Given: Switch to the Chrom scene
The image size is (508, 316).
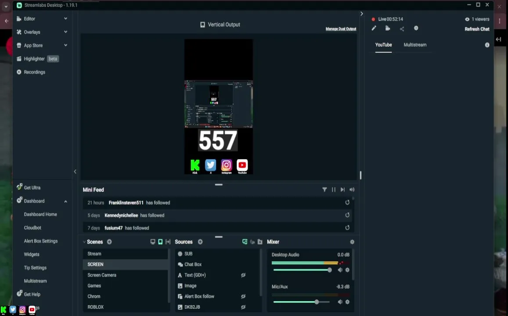Looking at the screenshot, I should point(126,296).
